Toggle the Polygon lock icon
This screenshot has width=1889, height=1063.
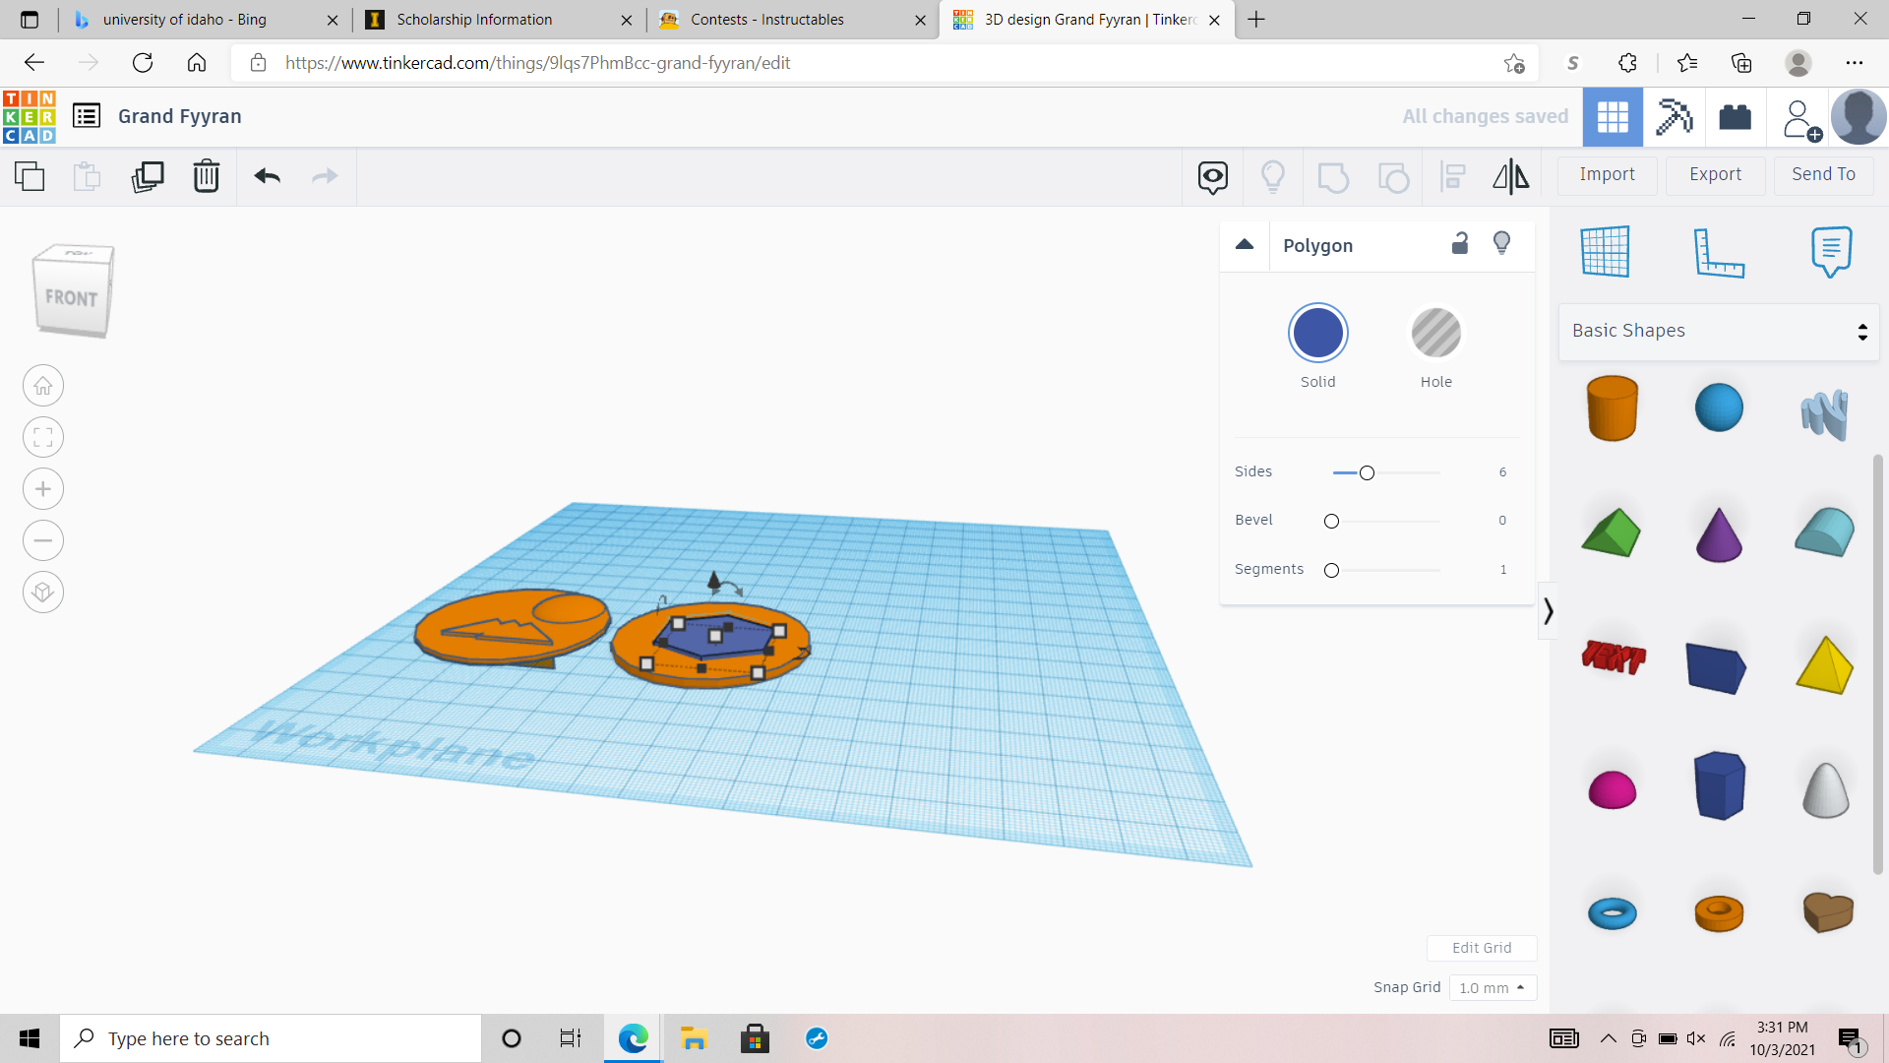1459,243
